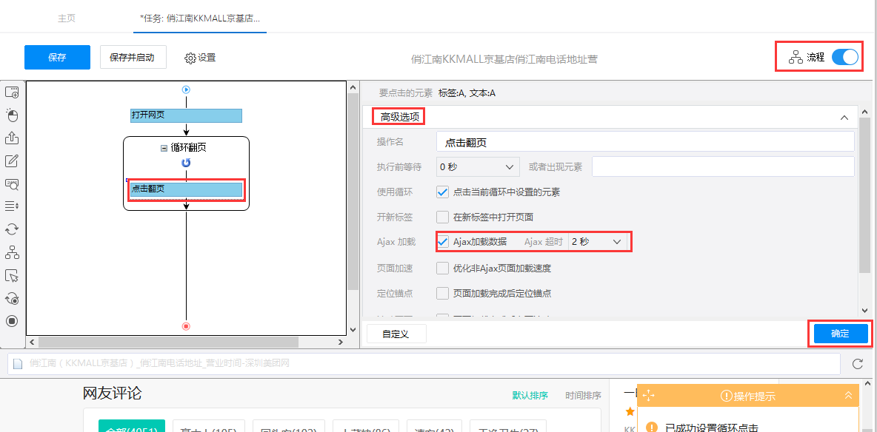Click the 高级选项 header label

tap(399, 117)
